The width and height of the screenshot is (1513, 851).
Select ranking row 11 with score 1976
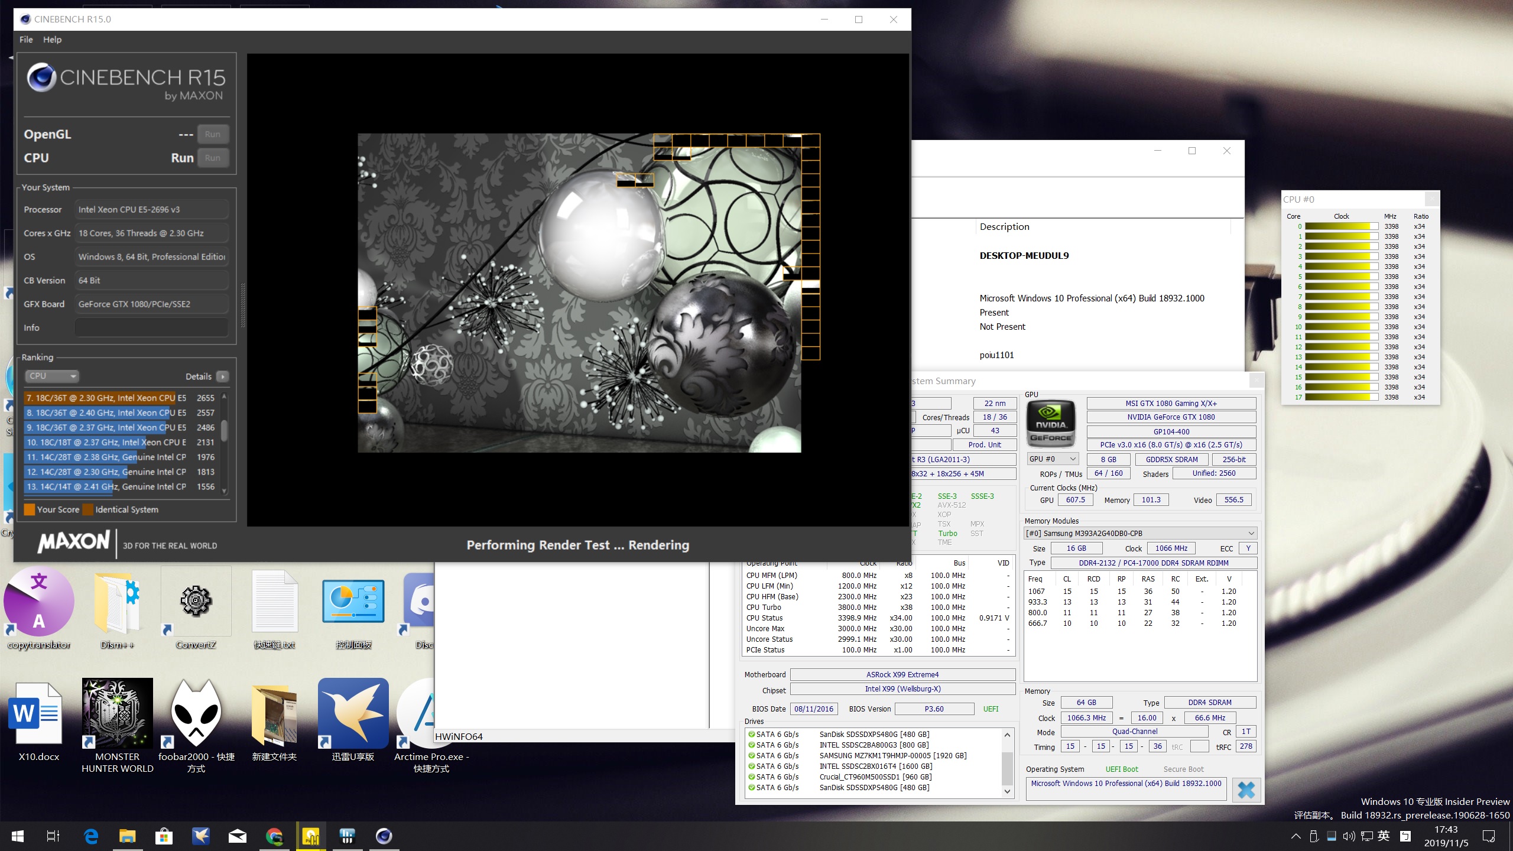[121, 457]
